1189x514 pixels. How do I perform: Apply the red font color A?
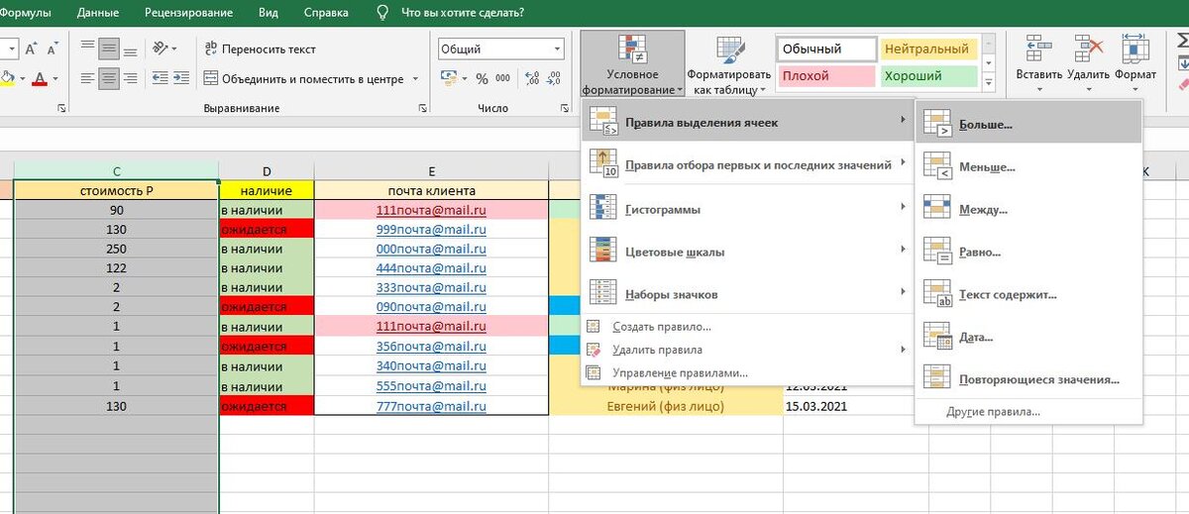tap(40, 78)
